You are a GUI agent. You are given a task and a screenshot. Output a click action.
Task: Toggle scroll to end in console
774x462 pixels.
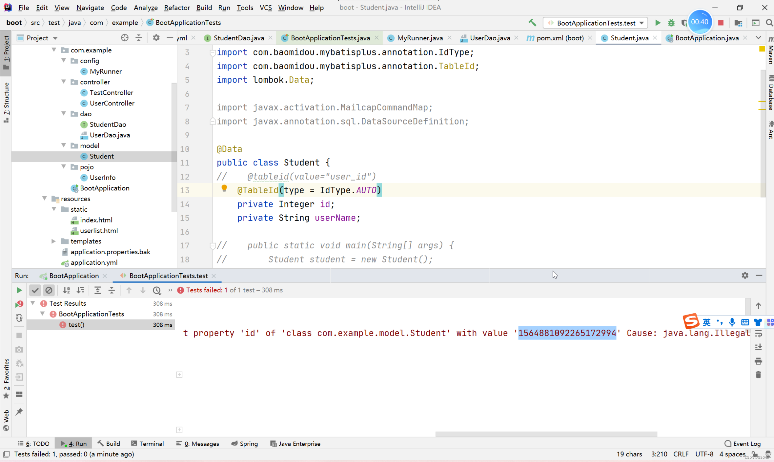click(x=758, y=347)
